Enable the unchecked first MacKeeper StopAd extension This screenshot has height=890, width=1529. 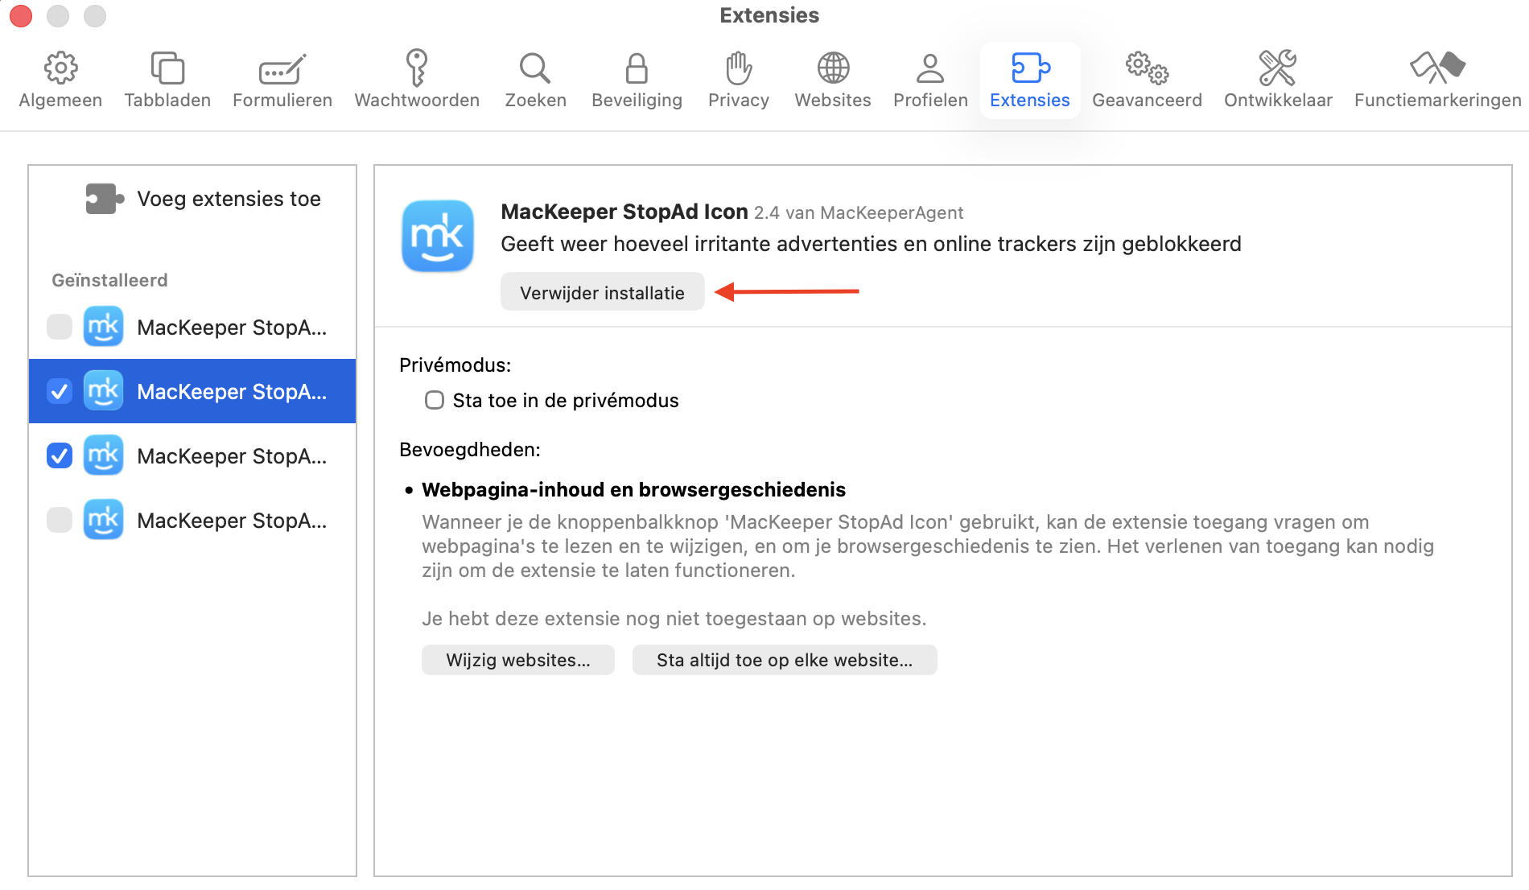tap(59, 327)
